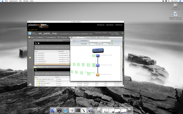Select the wk_pablo_mac orange workspace tab
The image size is (183, 114).
[33, 30]
